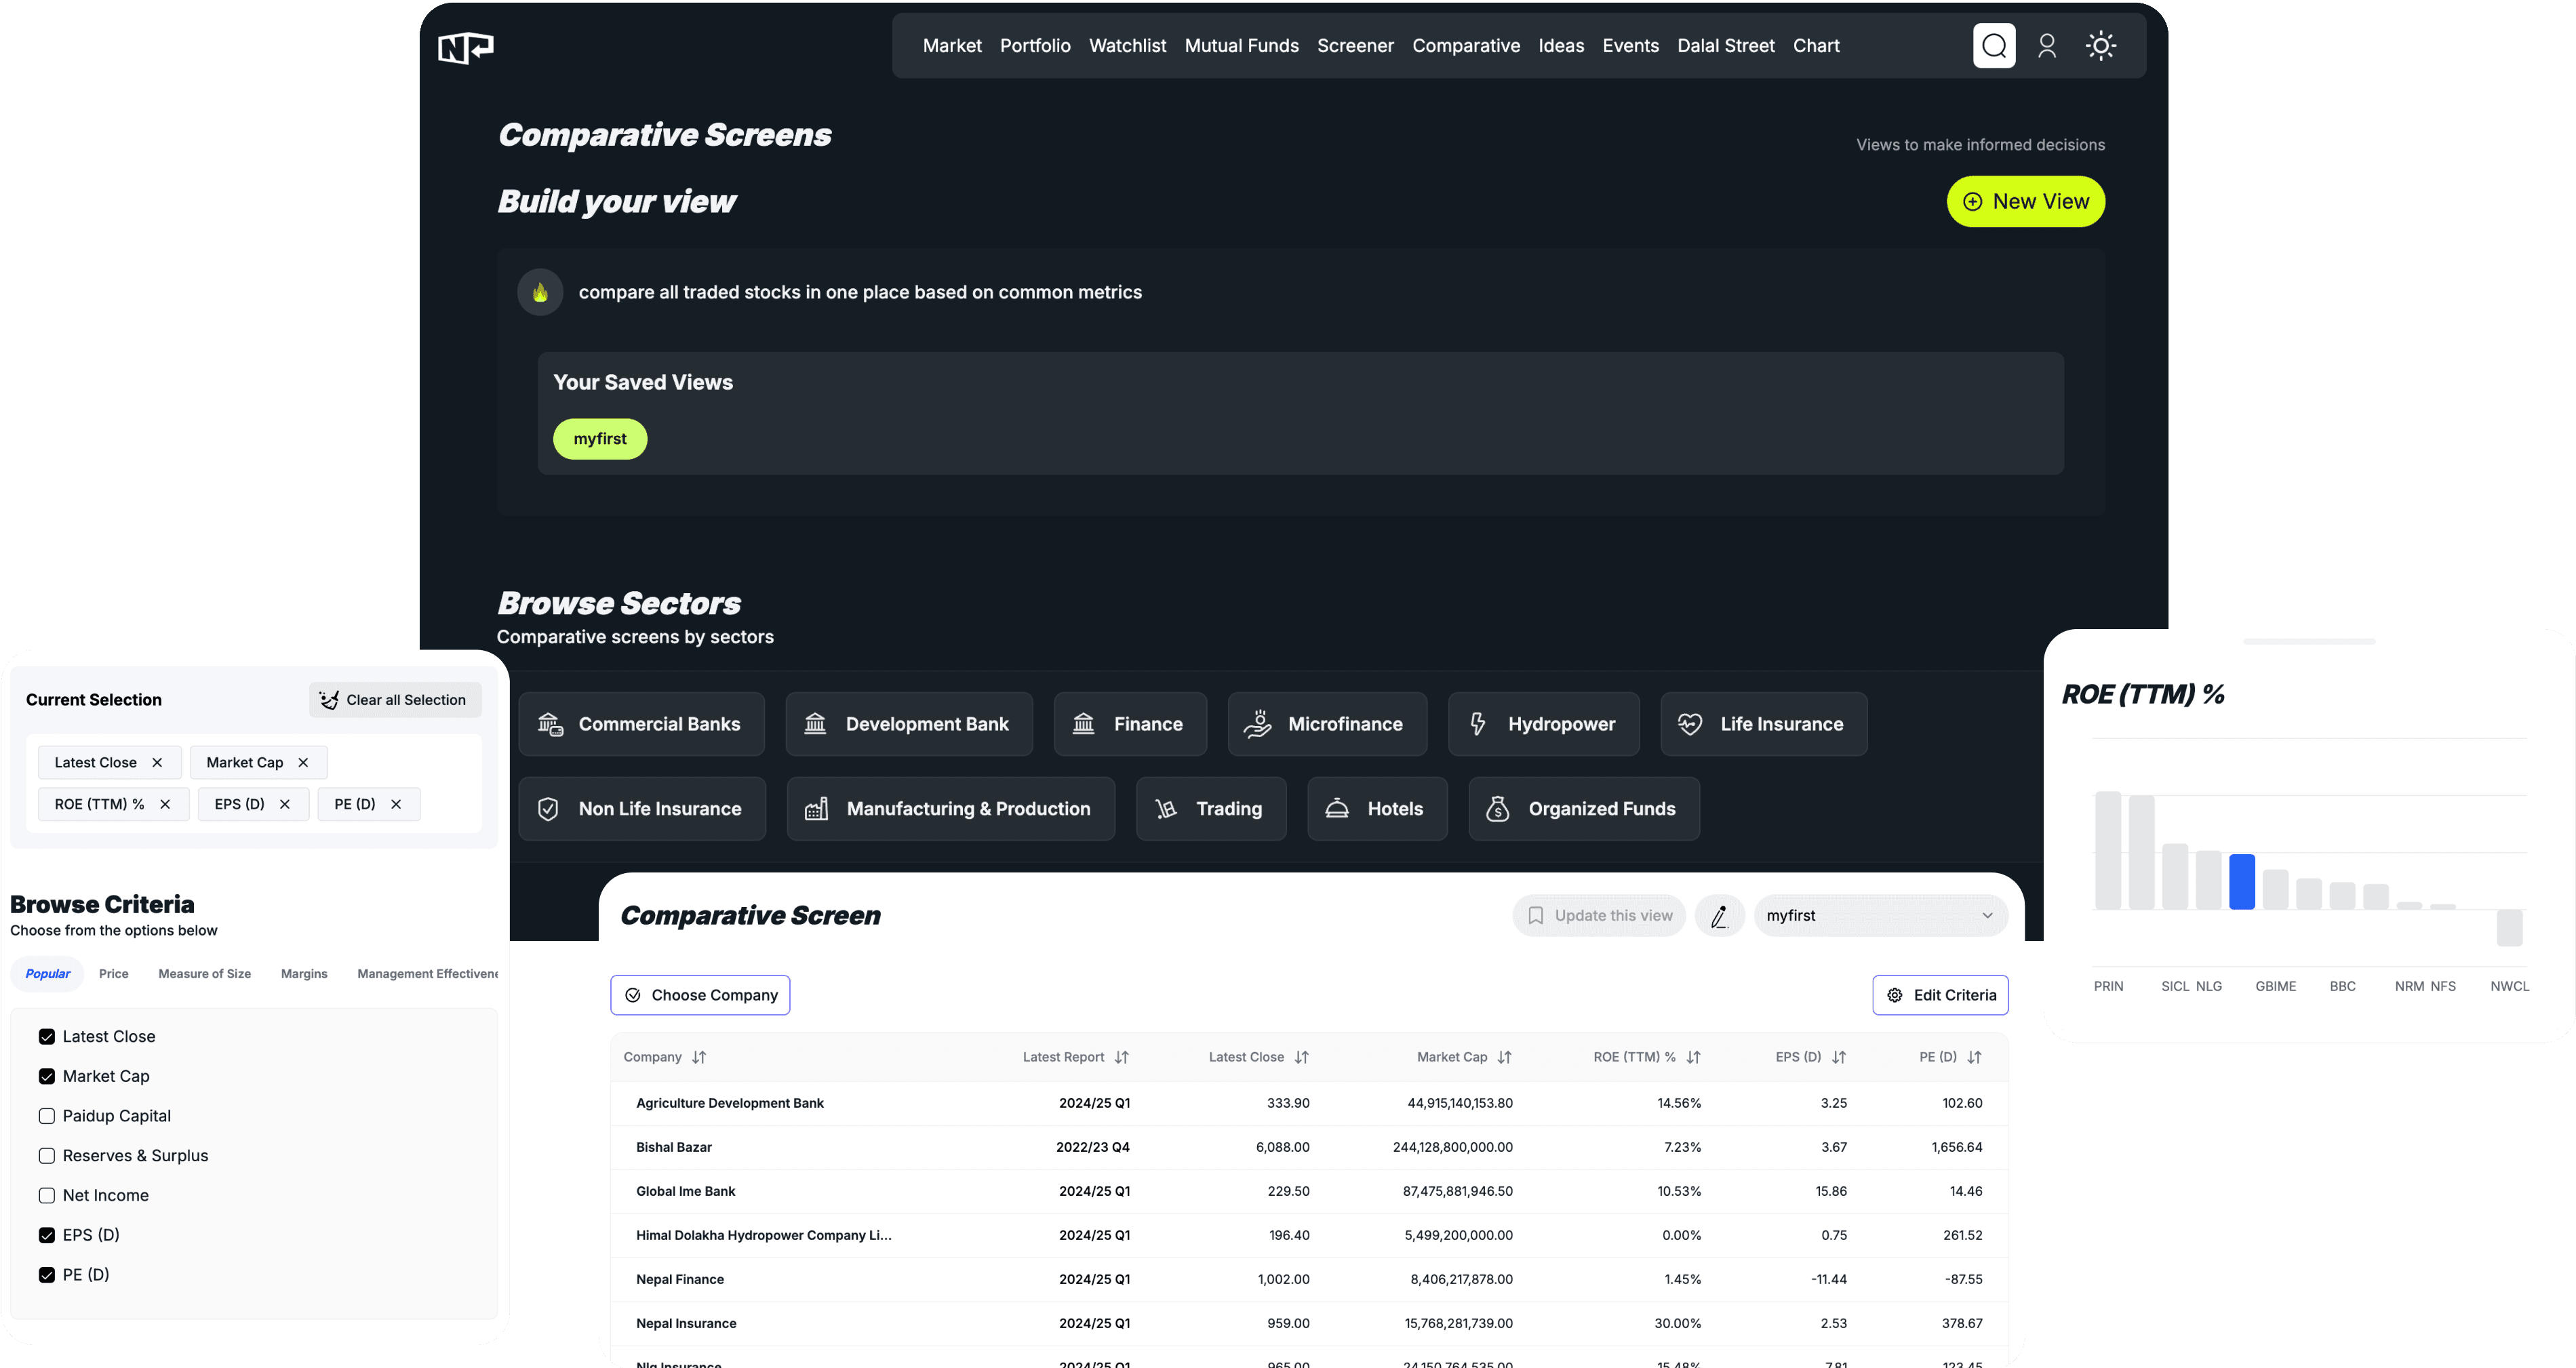Open the myfirst saved view chip
The image size is (2576, 1368).
pyautogui.click(x=600, y=439)
